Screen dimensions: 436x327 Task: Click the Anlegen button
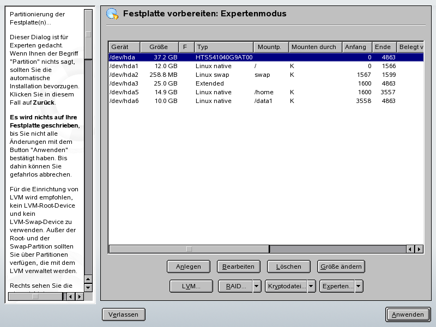(x=189, y=267)
